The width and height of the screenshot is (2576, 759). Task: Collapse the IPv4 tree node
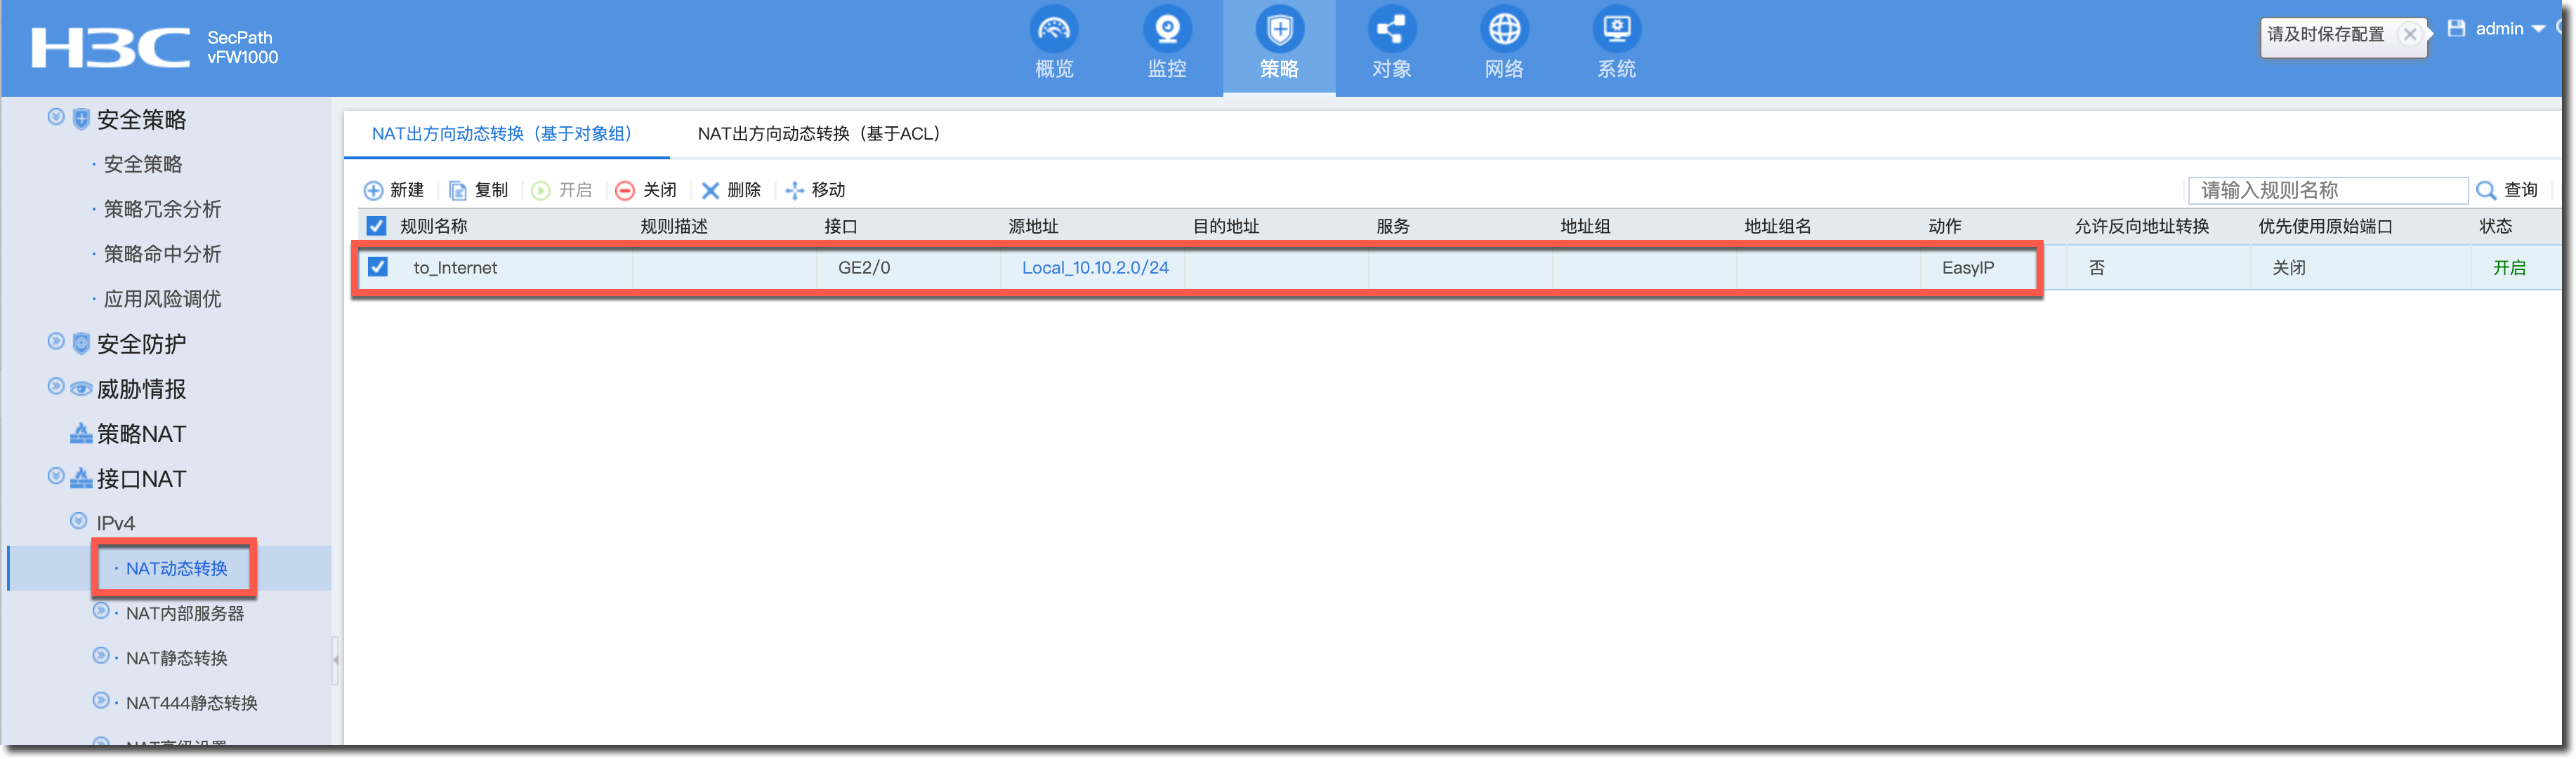79,521
